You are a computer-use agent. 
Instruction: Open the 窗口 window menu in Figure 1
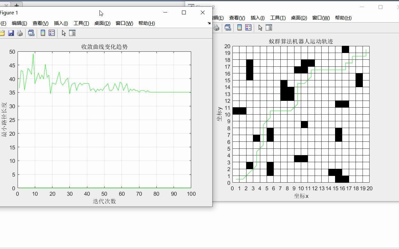(x=124, y=23)
